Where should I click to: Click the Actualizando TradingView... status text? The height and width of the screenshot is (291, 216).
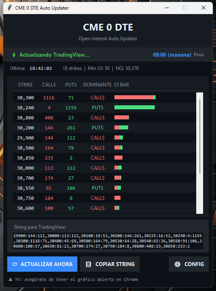pyautogui.click(x=54, y=55)
